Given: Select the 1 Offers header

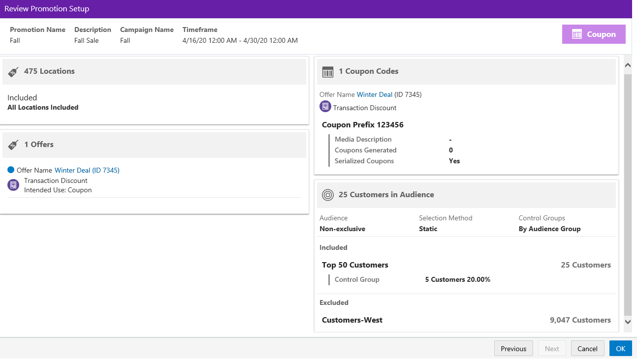Looking at the screenshot, I should tap(155, 145).
